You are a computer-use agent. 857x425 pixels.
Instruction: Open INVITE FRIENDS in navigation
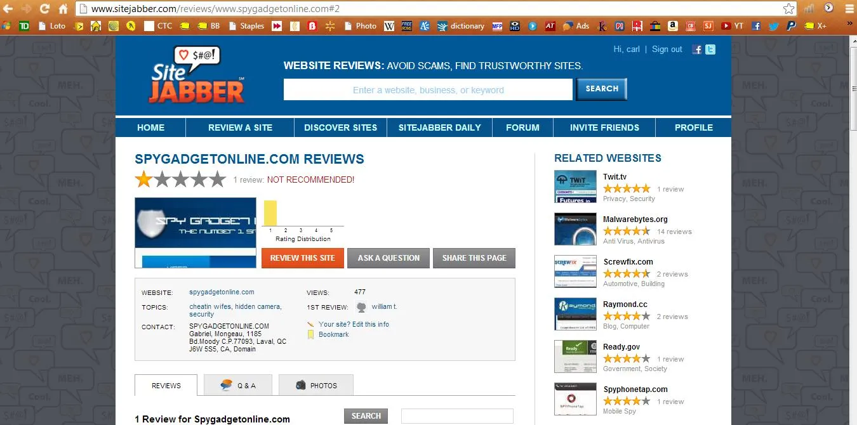(x=604, y=128)
